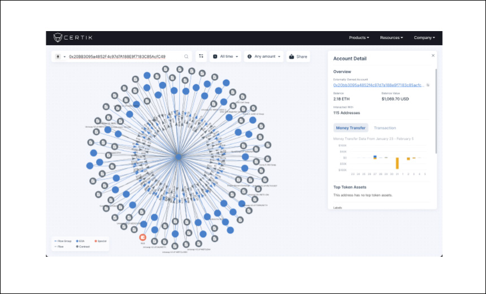Switch to the Transaction tab
The width and height of the screenshot is (486, 294).
[385, 128]
